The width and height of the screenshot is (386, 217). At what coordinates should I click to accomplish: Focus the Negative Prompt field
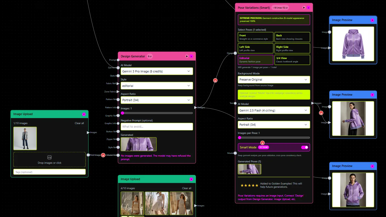157,127
